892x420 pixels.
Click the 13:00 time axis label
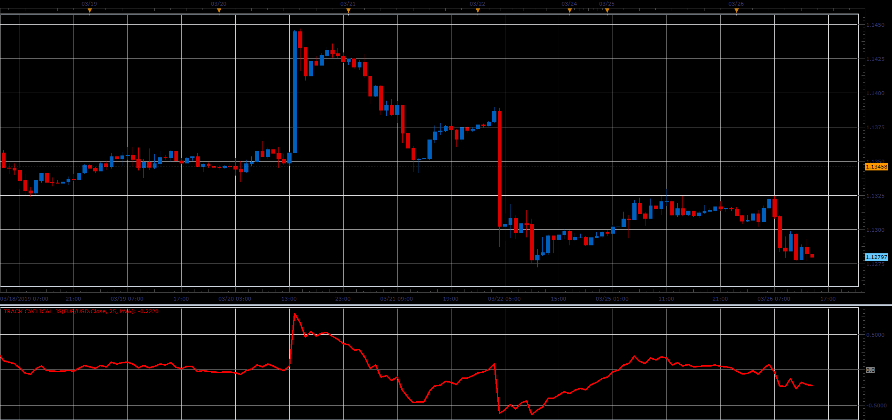pyautogui.click(x=289, y=299)
